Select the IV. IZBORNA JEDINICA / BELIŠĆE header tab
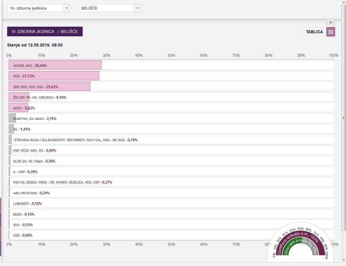Image resolution: width=346 pixels, height=266 pixels. pyautogui.click(x=45, y=31)
